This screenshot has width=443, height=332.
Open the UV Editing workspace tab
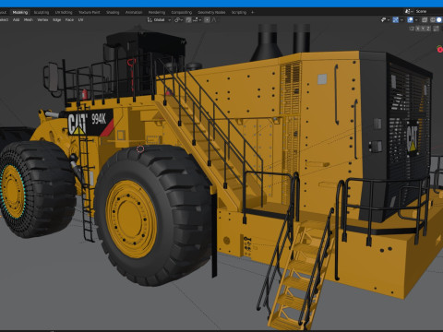(x=64, y=12)
